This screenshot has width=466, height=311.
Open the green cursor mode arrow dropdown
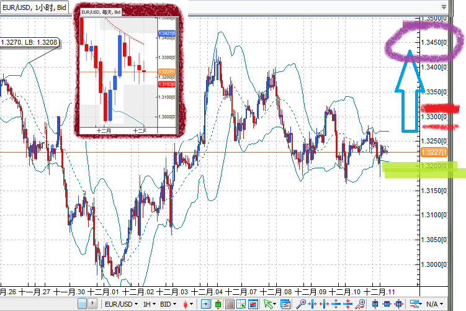(x=269, y=304)
